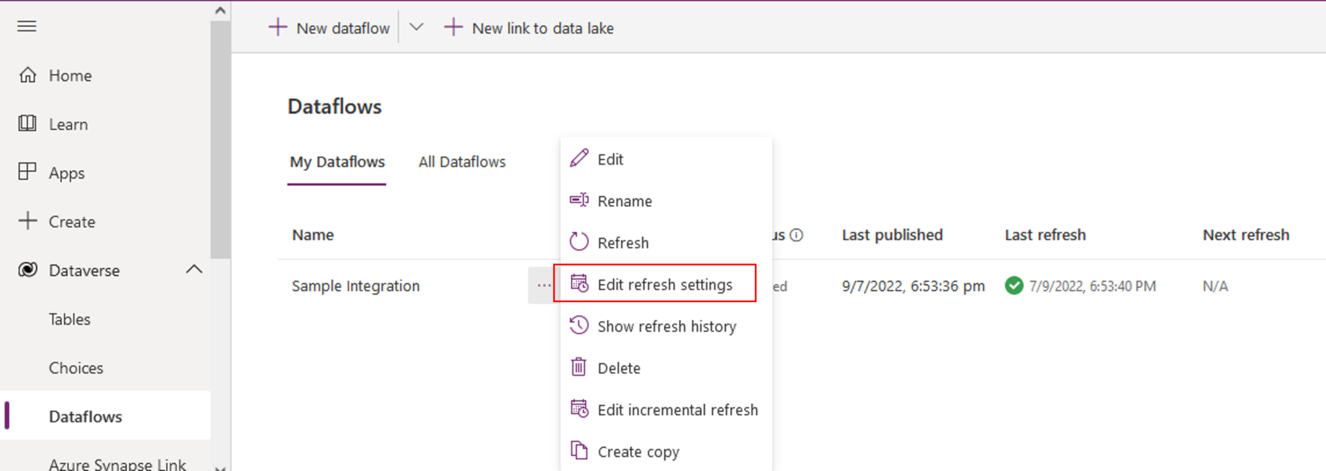
Task: Select Edit incremental refresh option
Action: tap(677, 410)
